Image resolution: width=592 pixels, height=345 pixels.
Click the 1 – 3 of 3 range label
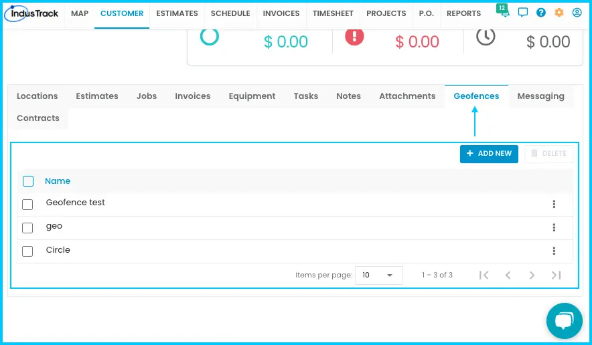click(x=437, y=275)
